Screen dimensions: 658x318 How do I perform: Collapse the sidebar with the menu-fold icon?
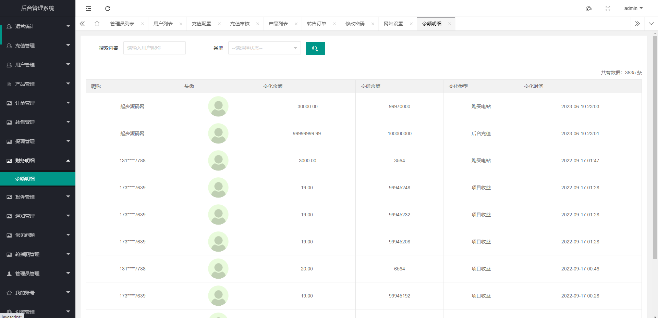click(88, 9)
